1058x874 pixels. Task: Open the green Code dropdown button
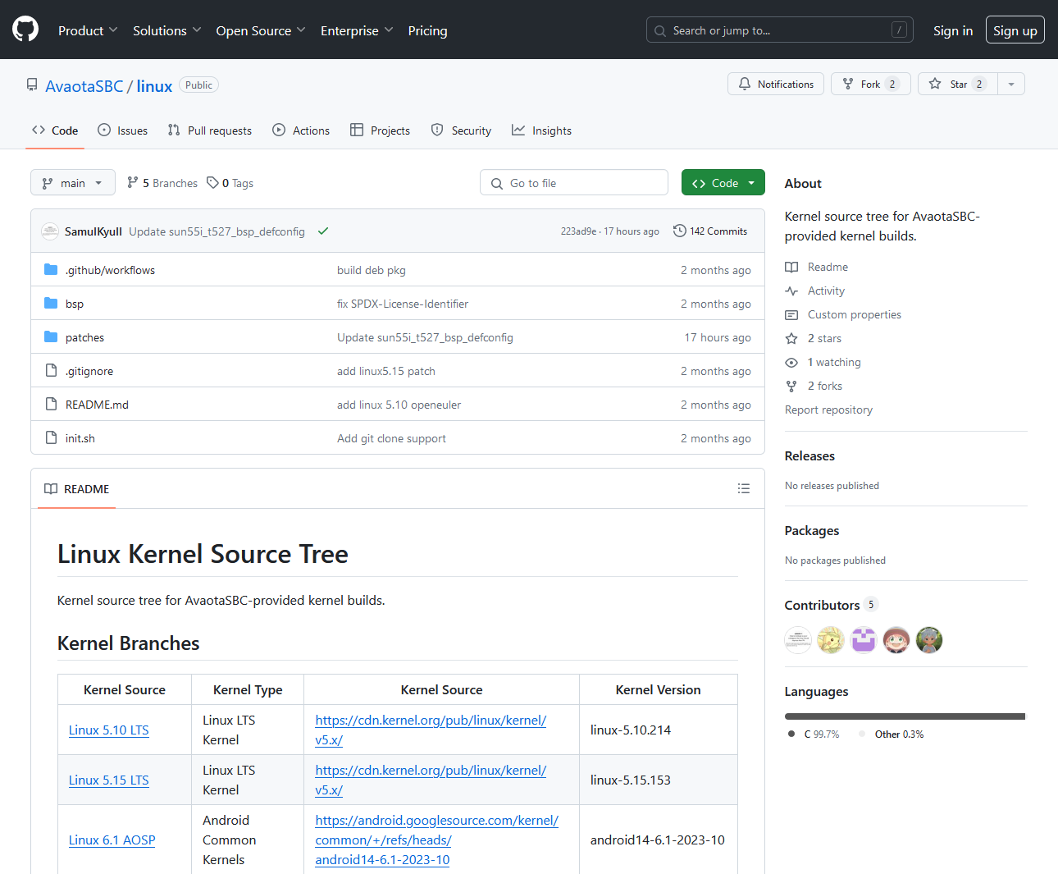click(723, 183)
